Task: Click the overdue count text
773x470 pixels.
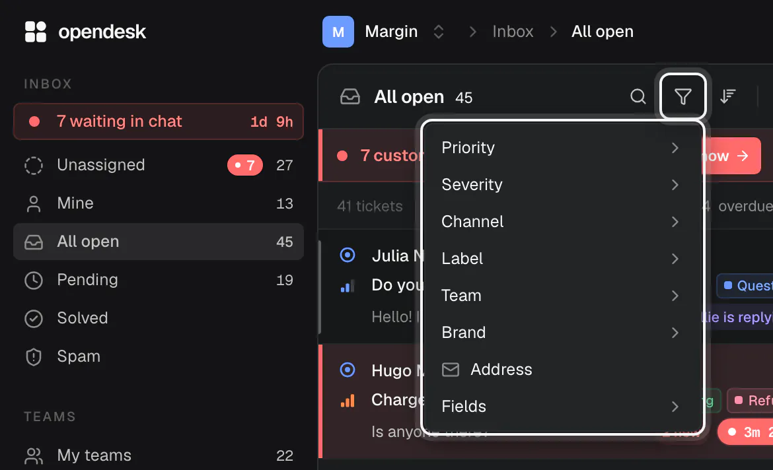Action: coord(737,206)
